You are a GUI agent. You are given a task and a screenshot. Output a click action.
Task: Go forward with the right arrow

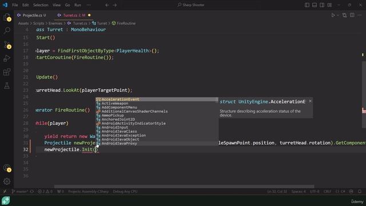coord(114,5)
